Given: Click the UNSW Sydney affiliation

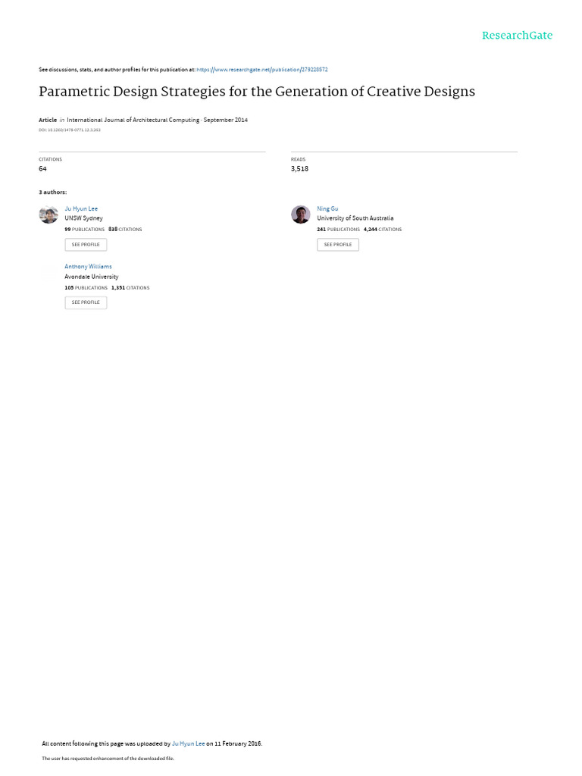Looking at the screenshot, I should (x=83, y=218).
